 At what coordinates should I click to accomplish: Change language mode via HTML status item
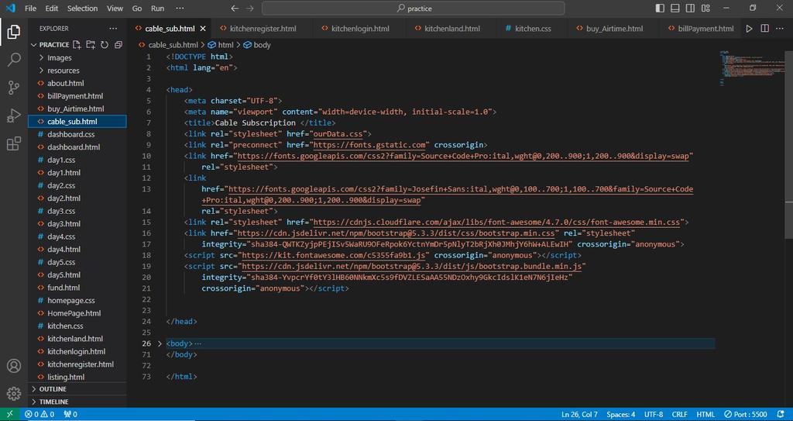[705, 415]
